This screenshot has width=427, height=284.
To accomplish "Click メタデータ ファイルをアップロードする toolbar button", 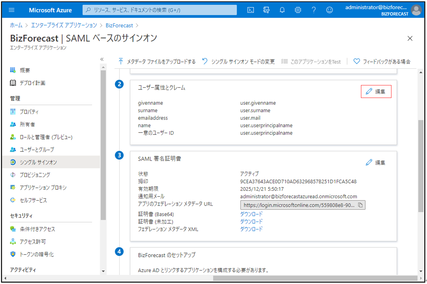I will 157,62.
